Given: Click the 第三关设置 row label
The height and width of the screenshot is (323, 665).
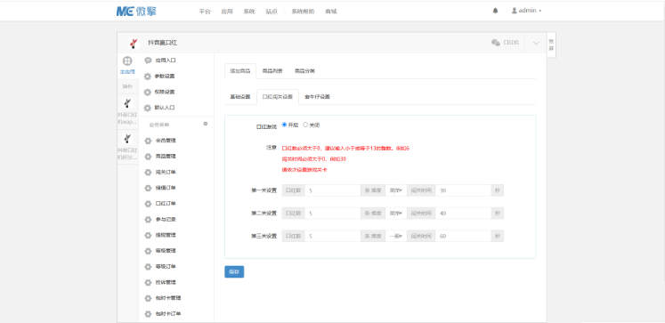Looking at the screenshot, I should (x=264, y=236).
